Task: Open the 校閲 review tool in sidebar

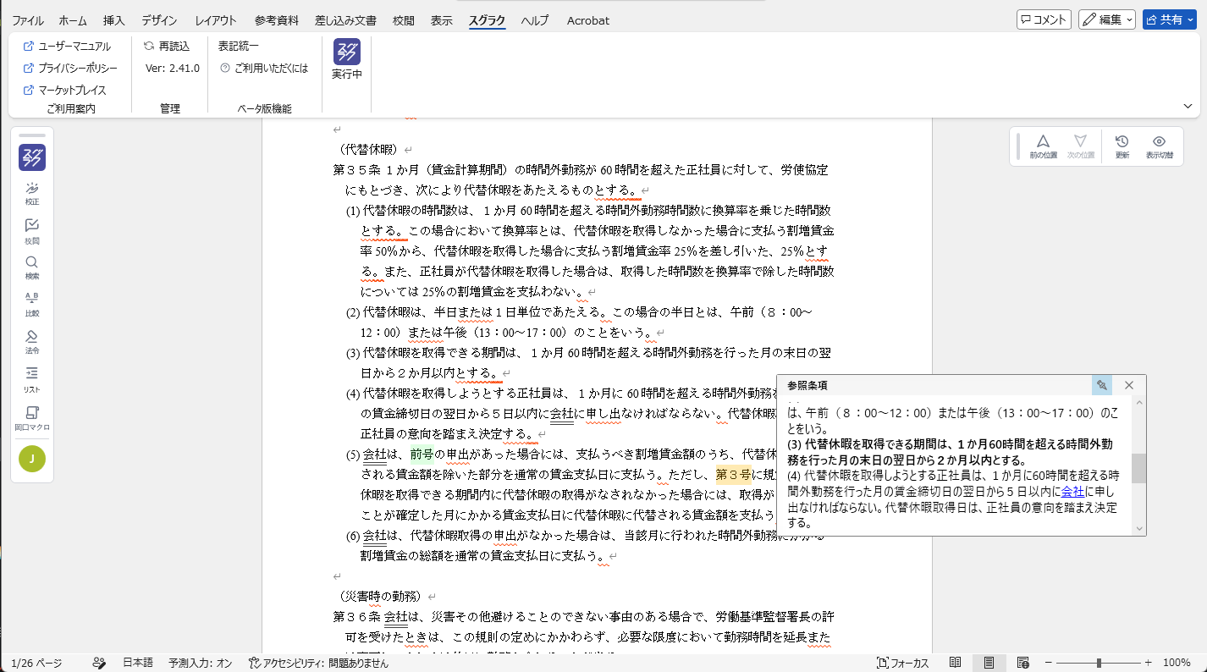Action: pos(32,231)
